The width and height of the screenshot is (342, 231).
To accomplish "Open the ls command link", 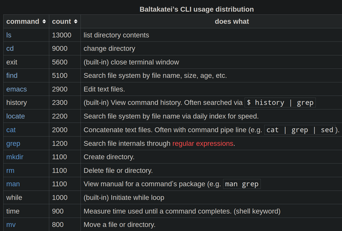I will (x=9, y=35).
